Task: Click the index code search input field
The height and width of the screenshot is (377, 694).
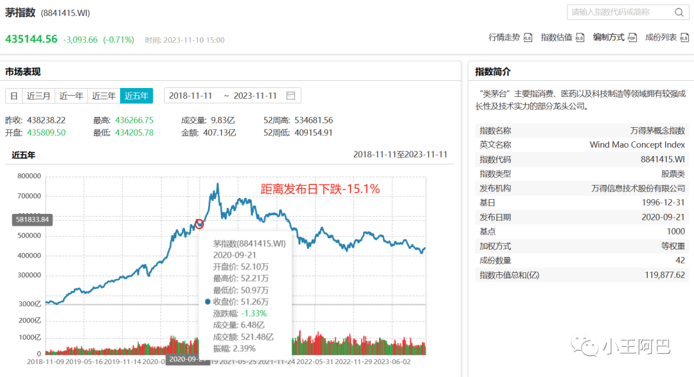Action: click(x=628, y=12)
